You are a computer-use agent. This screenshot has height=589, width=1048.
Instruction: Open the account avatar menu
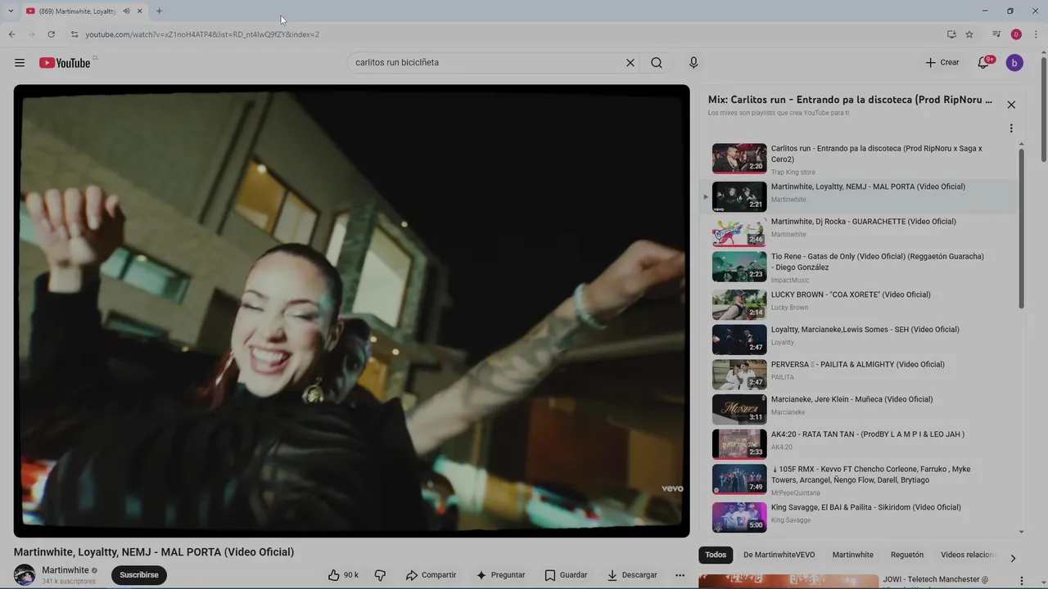pyautogui.click(x=1014, y=63)
